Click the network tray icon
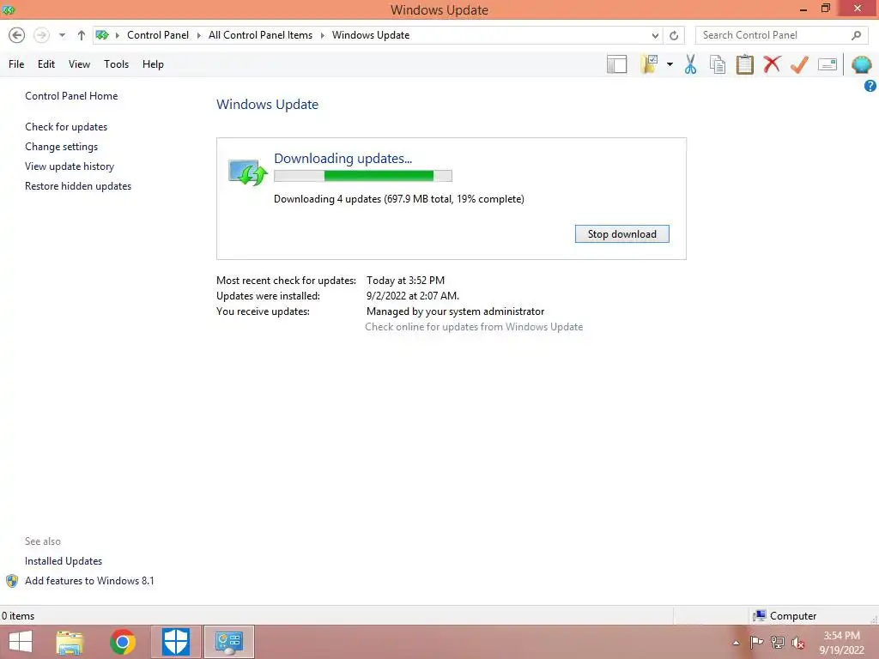 coord(778,642)
